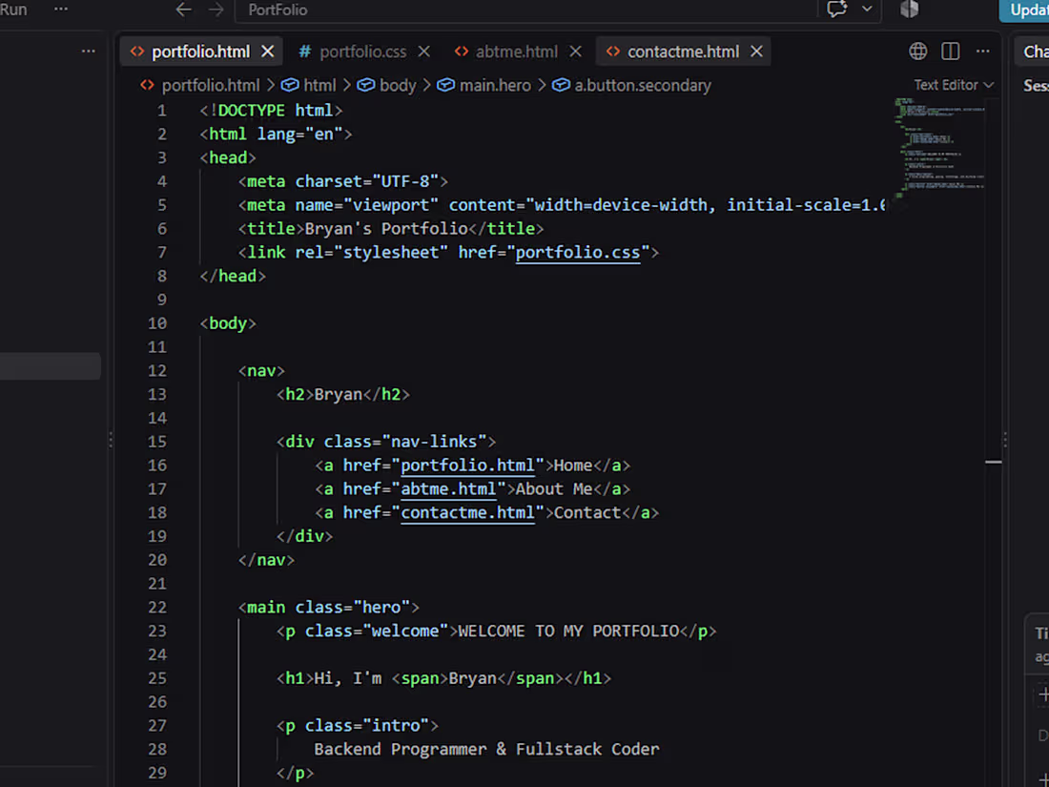Click the plus icon in the right panel

pyautogui.click(x=1042, y=694)
